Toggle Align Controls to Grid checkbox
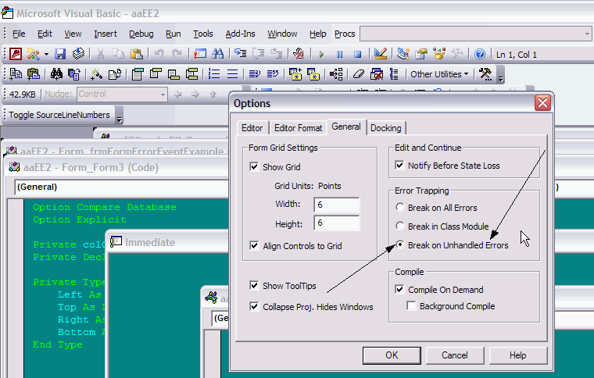This screenshot has width=594, height=378. [254, 245]
